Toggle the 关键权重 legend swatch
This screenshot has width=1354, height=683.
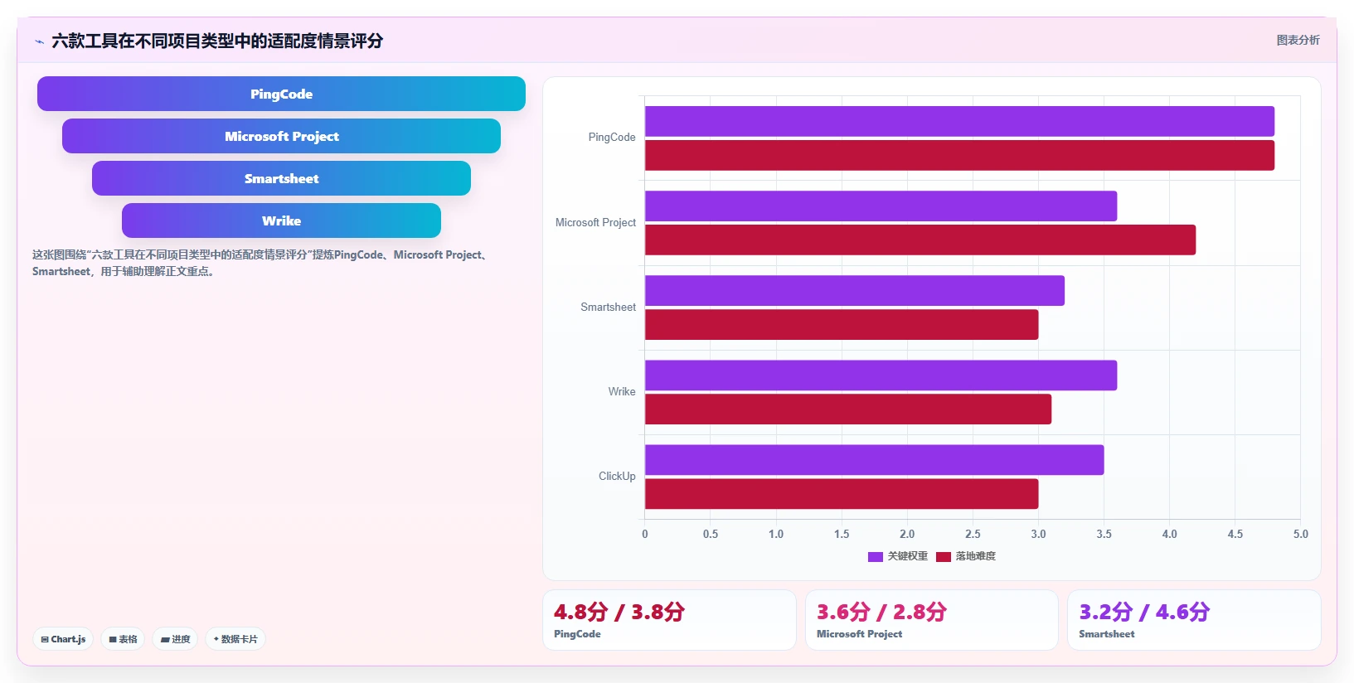pyautogui.click(x=876, y=557)
